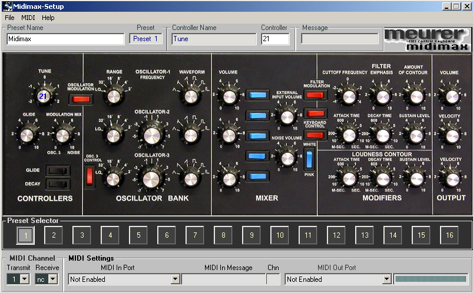Click the Output Volume knob
Image resolution: width=473 pixels, height=293 pixels.
(452, 97)
